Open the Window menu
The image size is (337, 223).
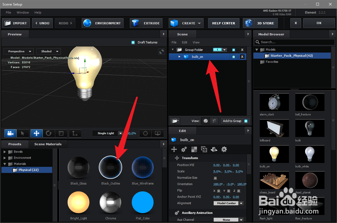tap(23, 12)
